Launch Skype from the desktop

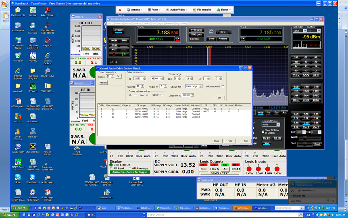18,176
